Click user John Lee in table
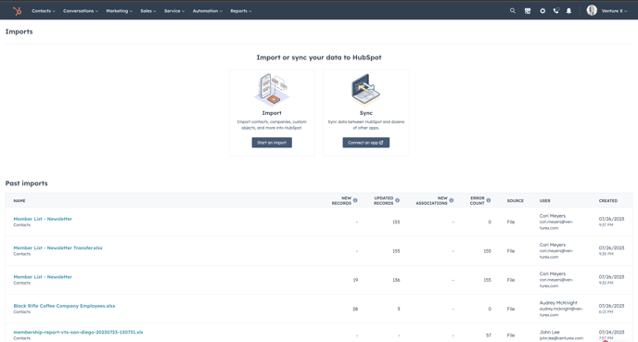The width and height of the screenshot is (638, 342). (x=549, y=332)
